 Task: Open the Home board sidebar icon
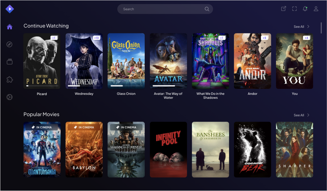pyautogui.click(x=10, y=27)
